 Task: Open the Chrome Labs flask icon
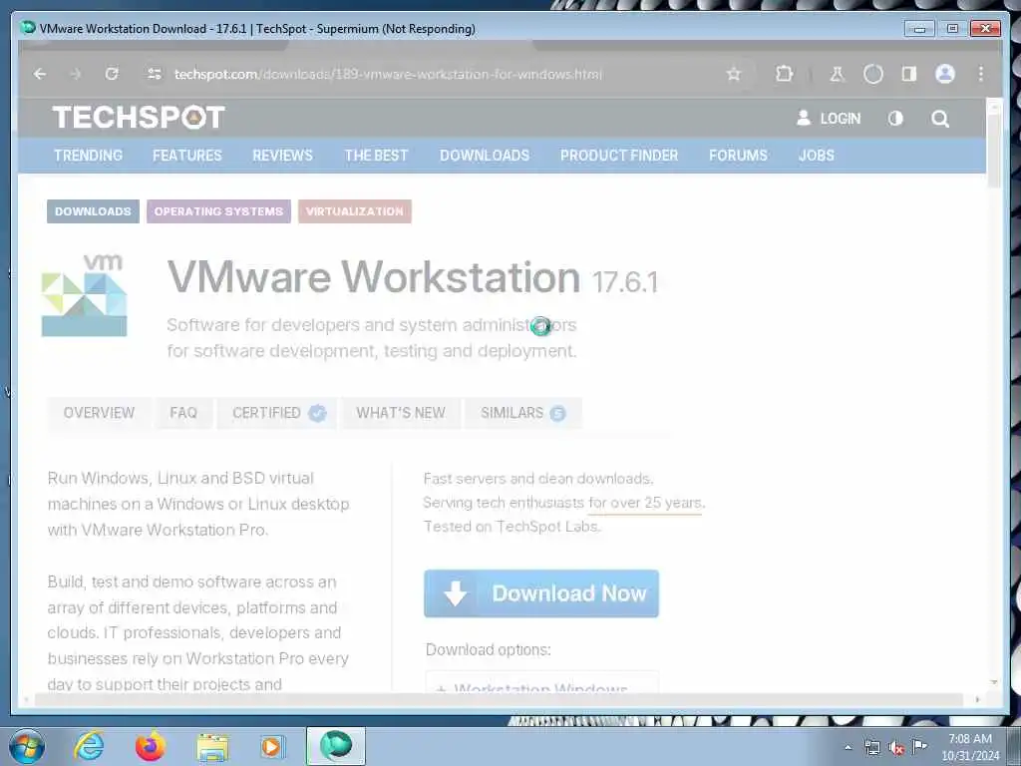(x=837, y=74)
